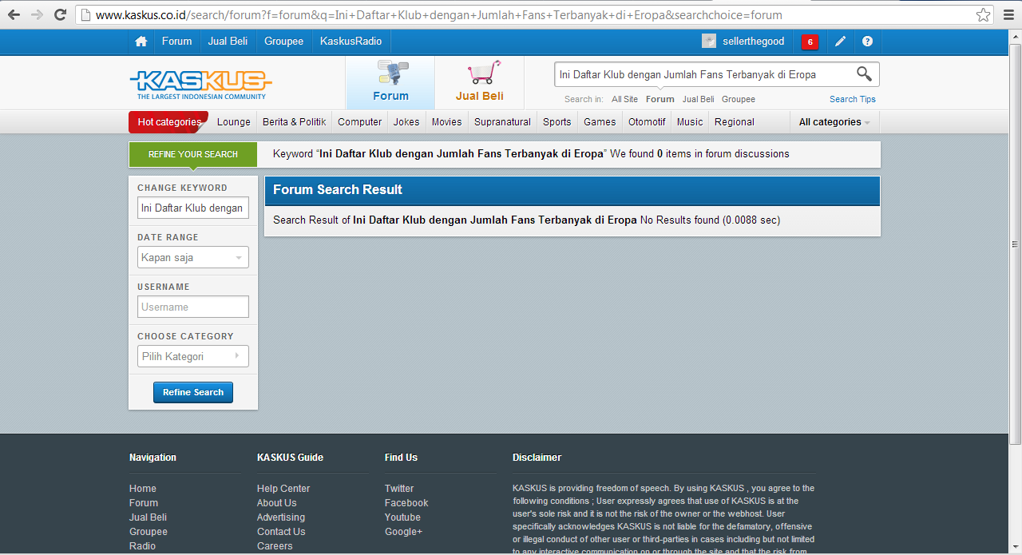
Task: Click the Hot categories label
Action: [x=168, y=122]
